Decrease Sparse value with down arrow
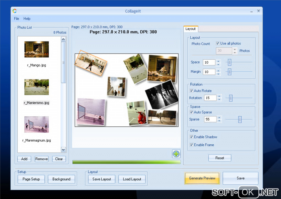Image resolution: width=281 pixels, height=199 pixels. (219, 121)
